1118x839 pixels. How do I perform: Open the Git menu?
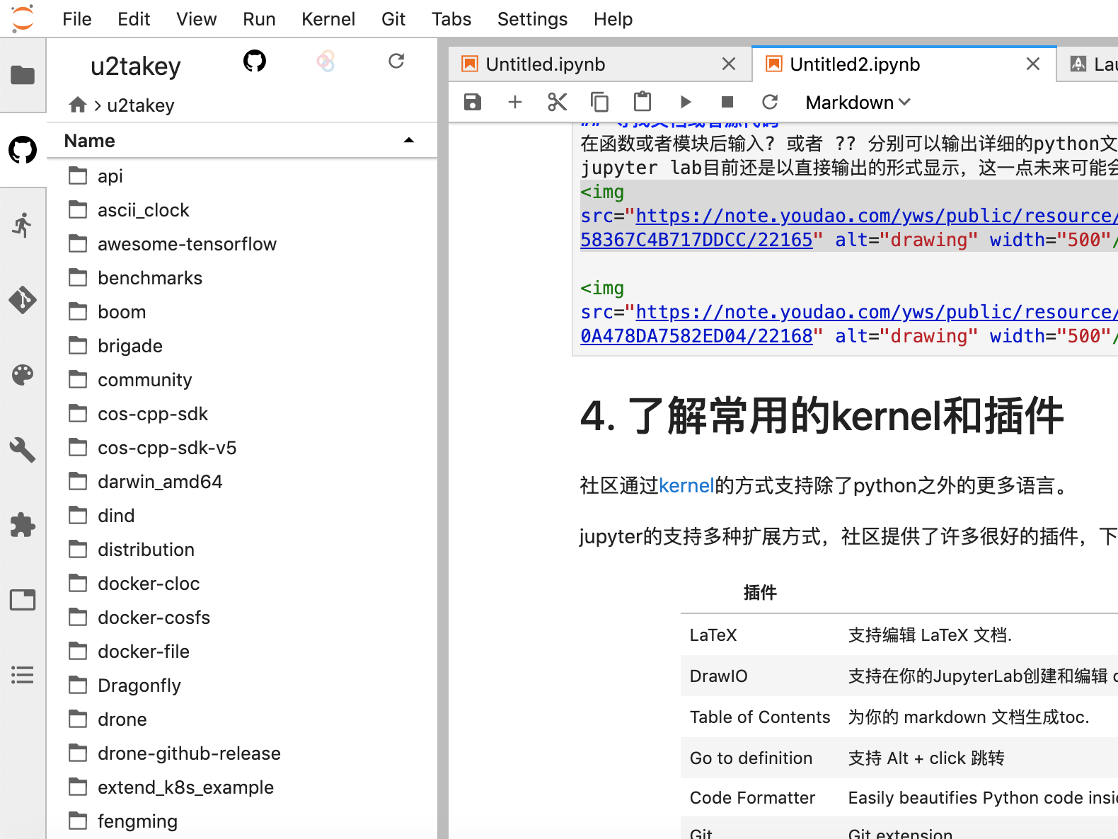(x=393, y=19)
